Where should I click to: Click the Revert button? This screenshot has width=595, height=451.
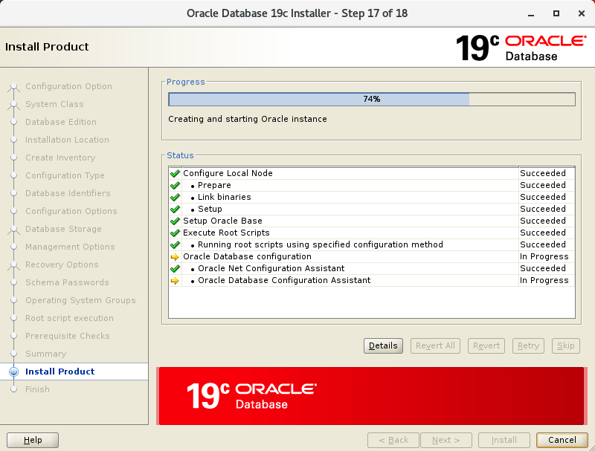(x=486, y=345)
